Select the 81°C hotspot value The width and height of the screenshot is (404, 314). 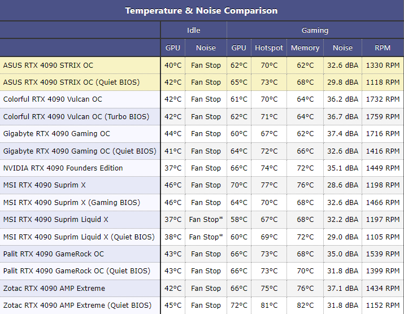[269, 306]
